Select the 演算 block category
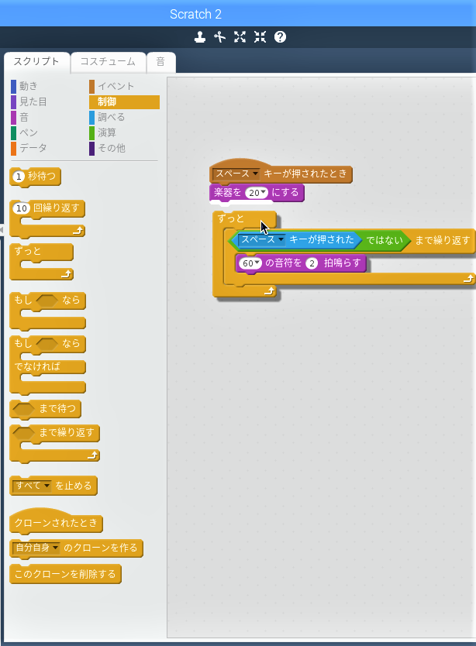This screenshot has width=476, height=646. pos(107,132)
